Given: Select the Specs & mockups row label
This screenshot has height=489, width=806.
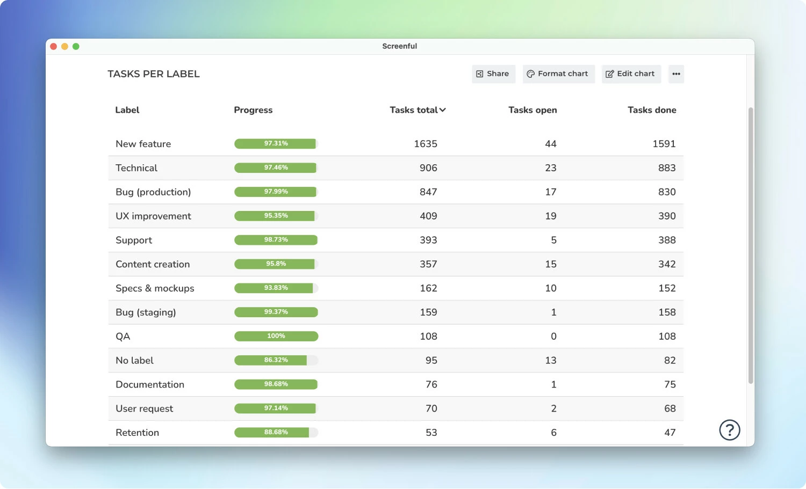Looking at the screenshot, I should click(x=155, y=288).
